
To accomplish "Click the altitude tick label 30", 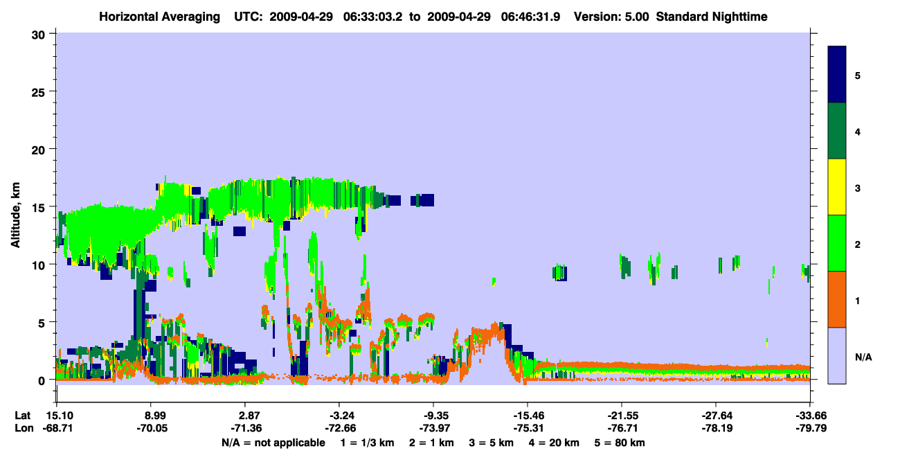I will click(39, 34).
